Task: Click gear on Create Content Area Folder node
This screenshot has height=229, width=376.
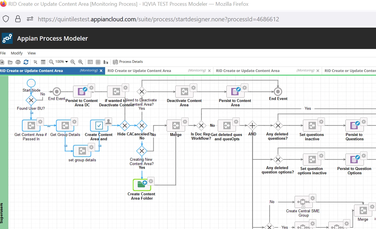Action: coord(151,181)
